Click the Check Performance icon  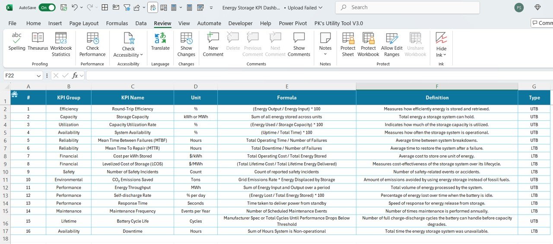click(92, 38)
